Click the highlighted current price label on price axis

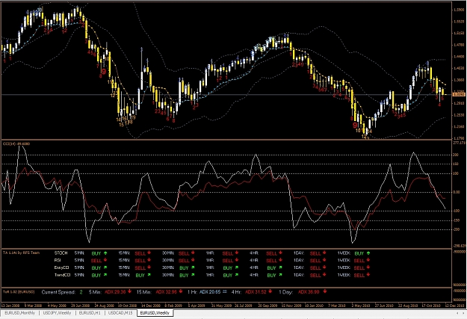point(459,94)
